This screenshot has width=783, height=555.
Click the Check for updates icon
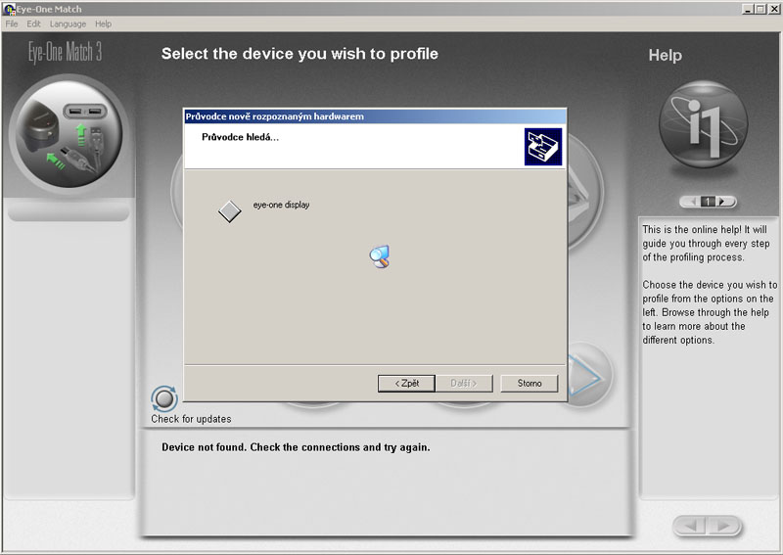coord(164,398)
